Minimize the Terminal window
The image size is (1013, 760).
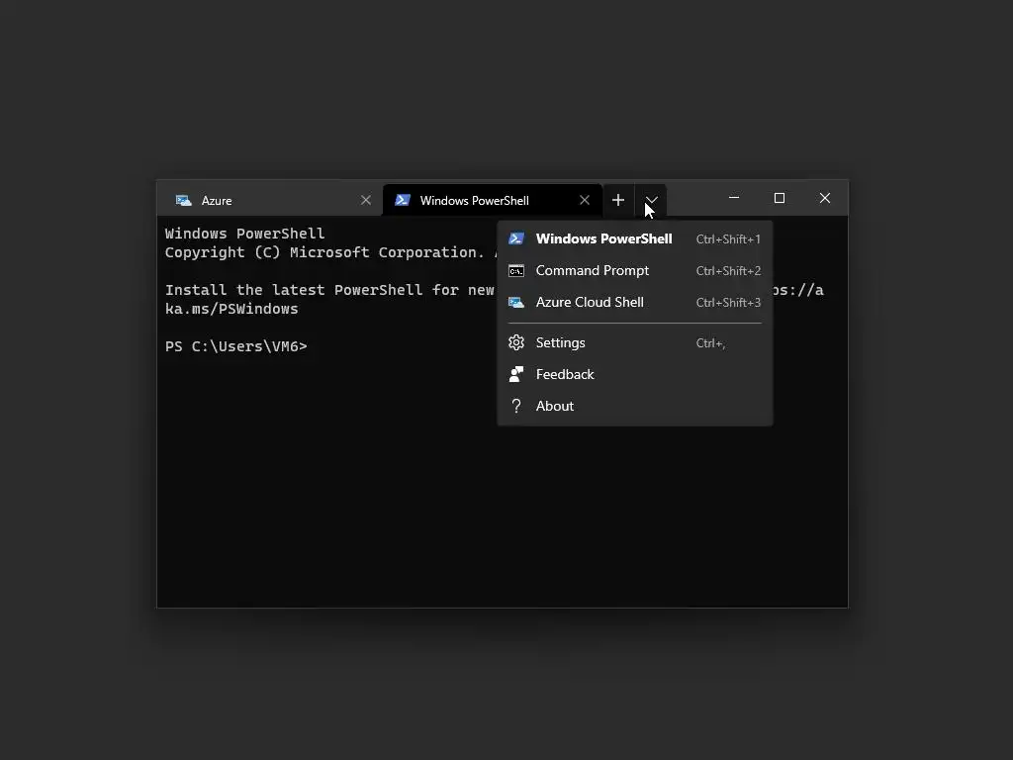pyautogui.click(x=734, y=198)
